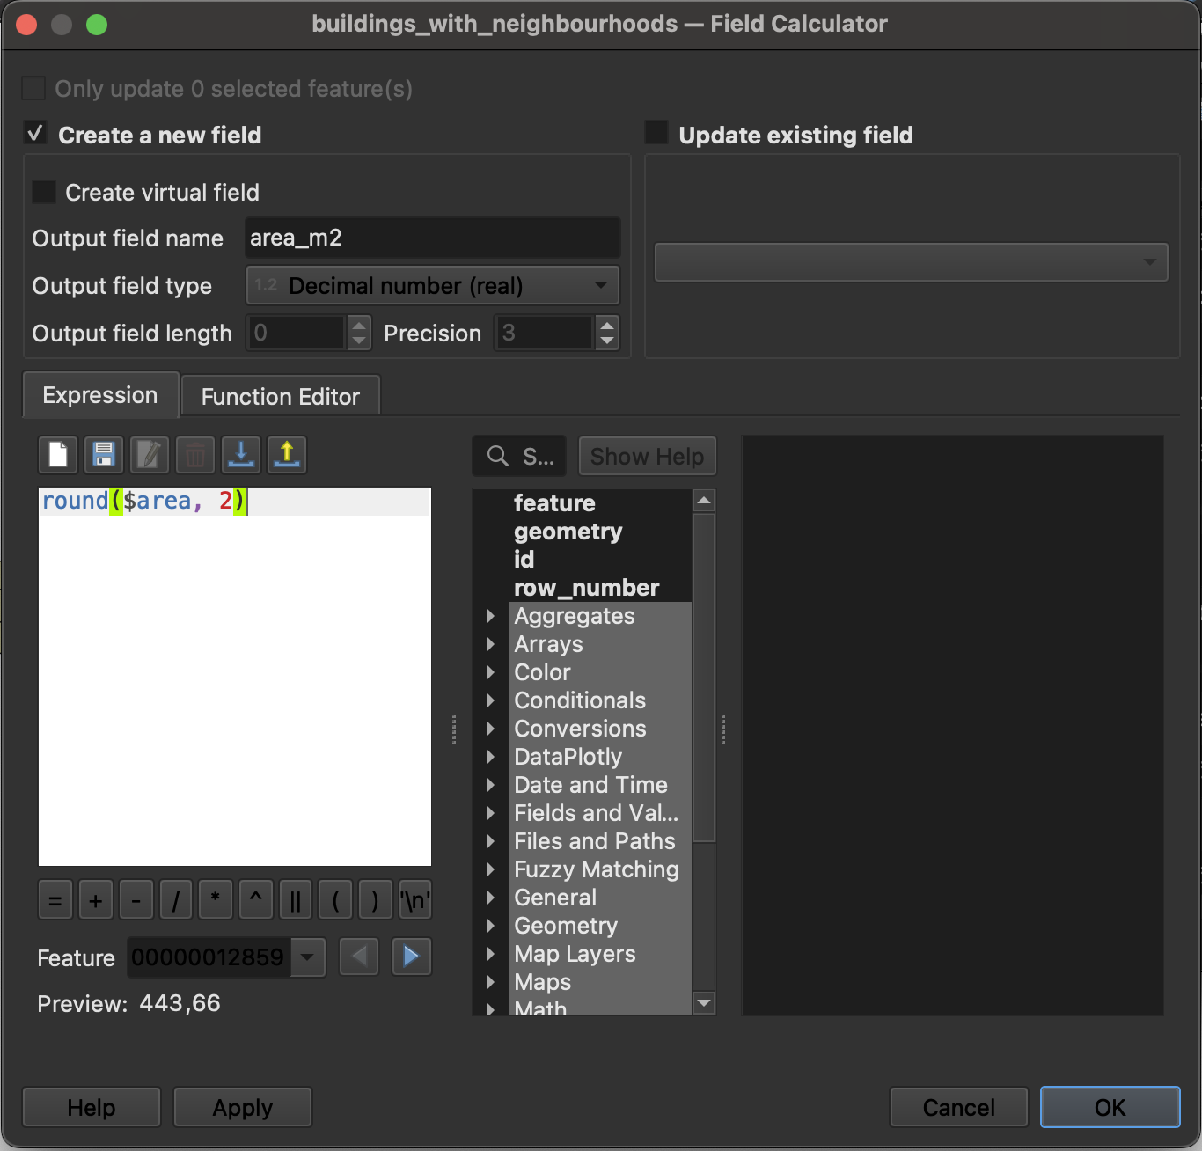Screen dimensions: 1202x1151
Task: Open the Output field type dropdown
Action: click(x=432, y=286)
